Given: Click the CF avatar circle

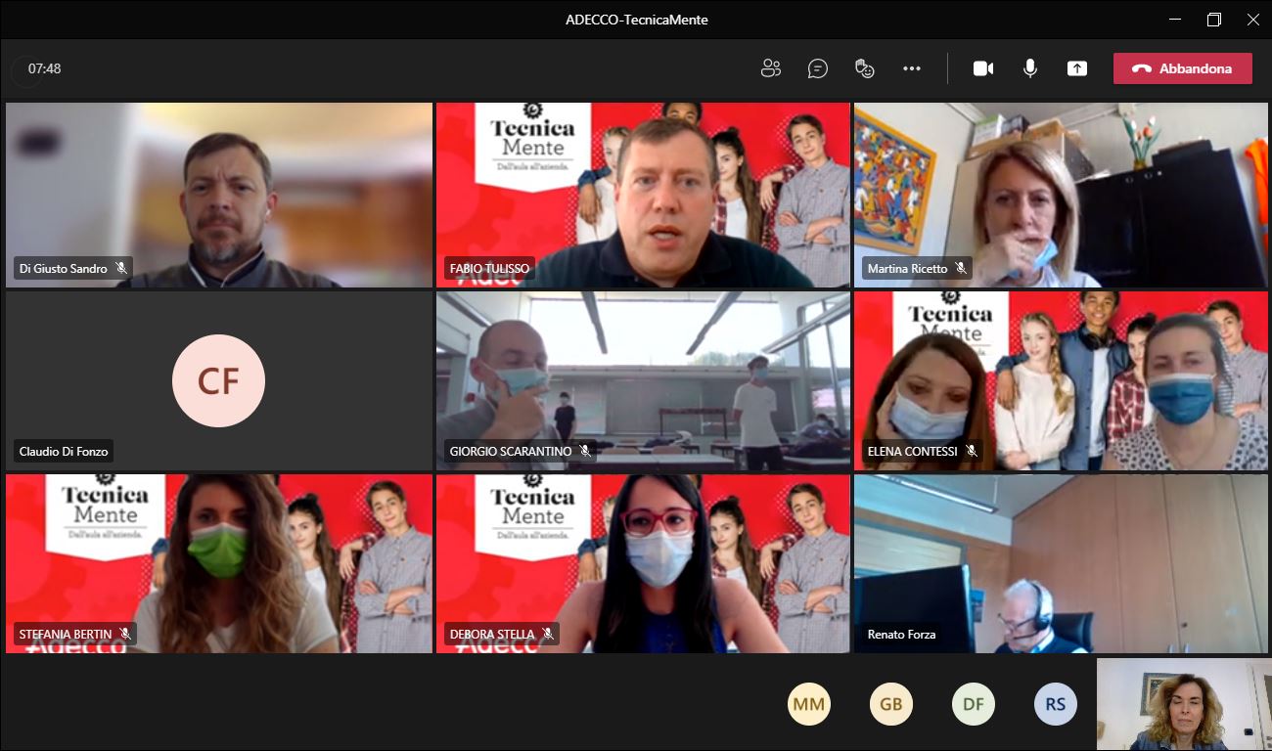Looking at the screenshot, I should [218, 380].
